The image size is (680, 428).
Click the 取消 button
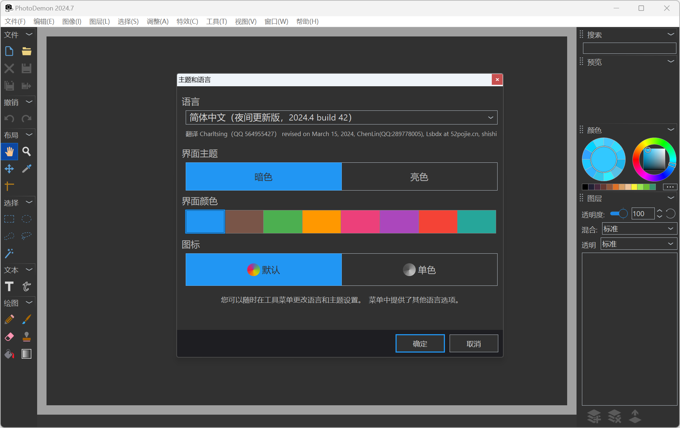[x=474, y=344]
